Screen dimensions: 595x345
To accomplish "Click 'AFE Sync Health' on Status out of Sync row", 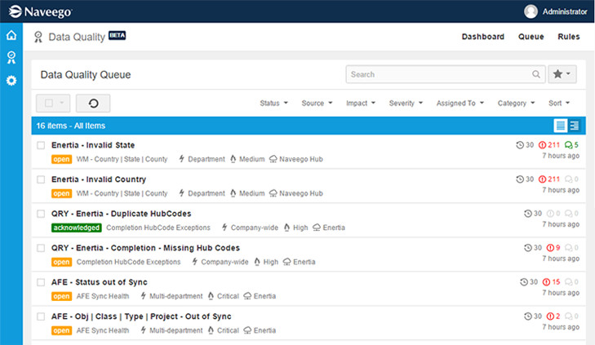I will pos(103,296).
